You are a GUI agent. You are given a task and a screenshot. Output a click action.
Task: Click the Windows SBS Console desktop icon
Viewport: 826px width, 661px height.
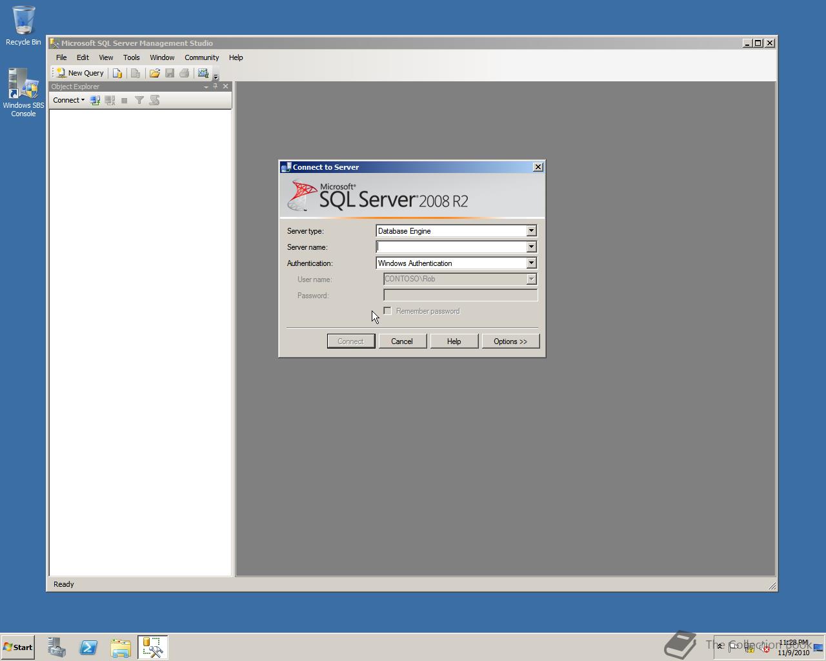23,92
